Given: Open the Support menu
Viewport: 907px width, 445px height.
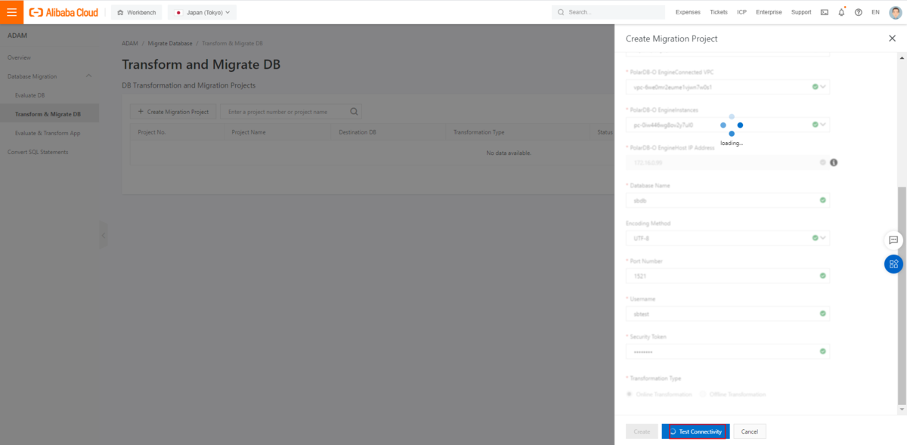Looking at the screenshot, I should coord(801,12).
